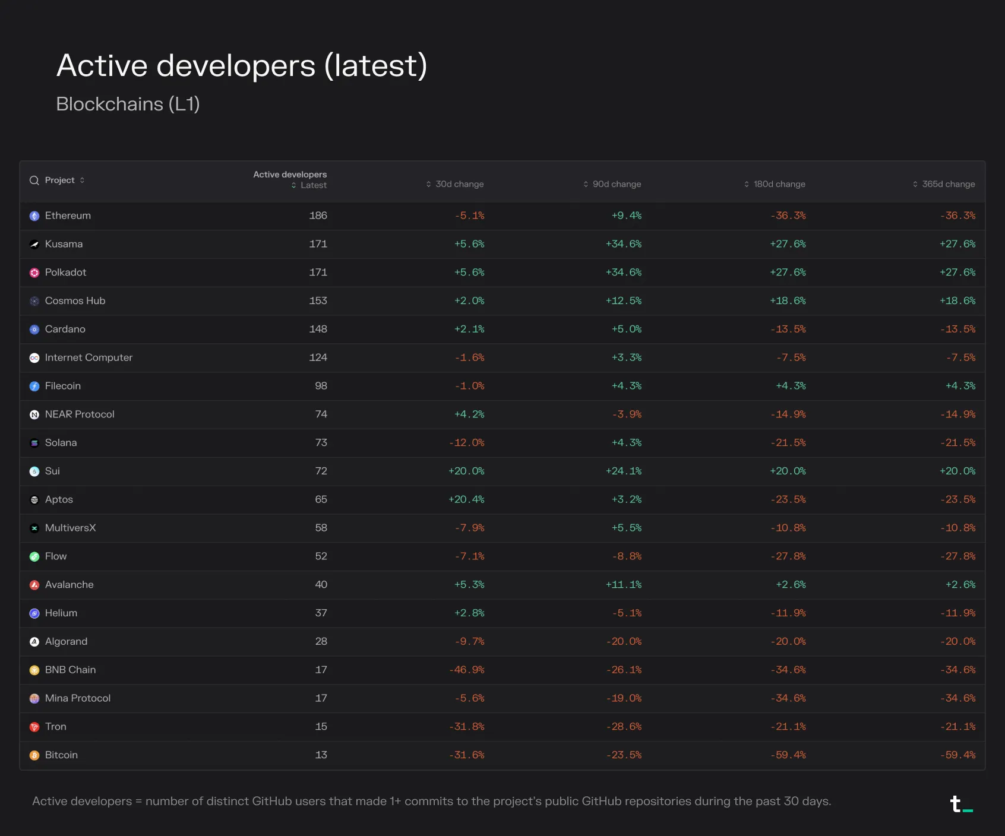
Task: Click the Avalanche red logo icon
Action: tap(34, 585)
